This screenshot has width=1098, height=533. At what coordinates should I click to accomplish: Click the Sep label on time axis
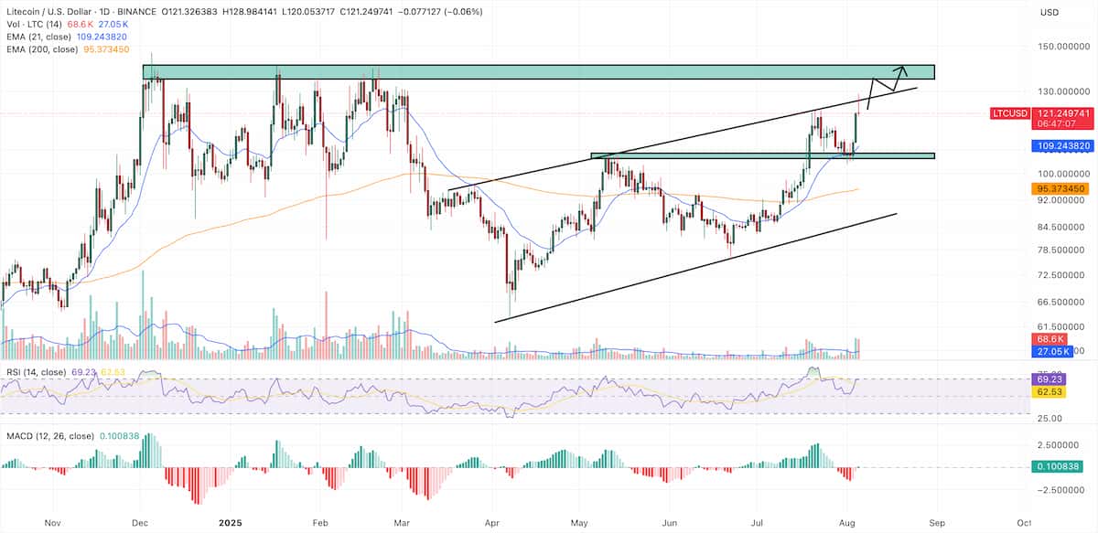pos(937,523)
